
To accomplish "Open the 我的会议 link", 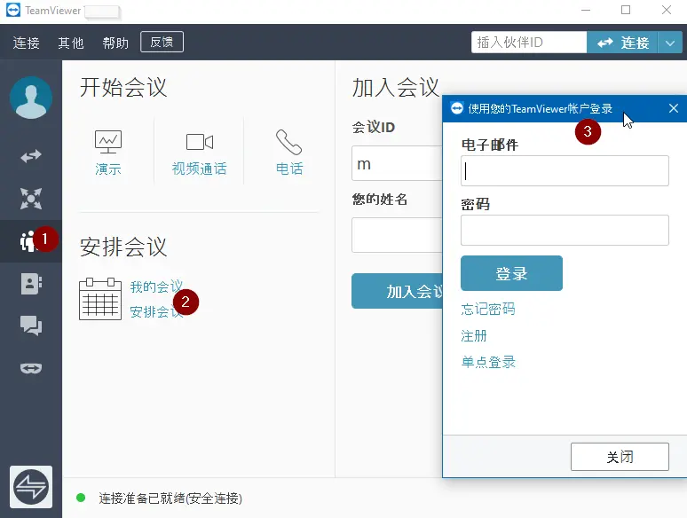I will (x=156, y=286).
